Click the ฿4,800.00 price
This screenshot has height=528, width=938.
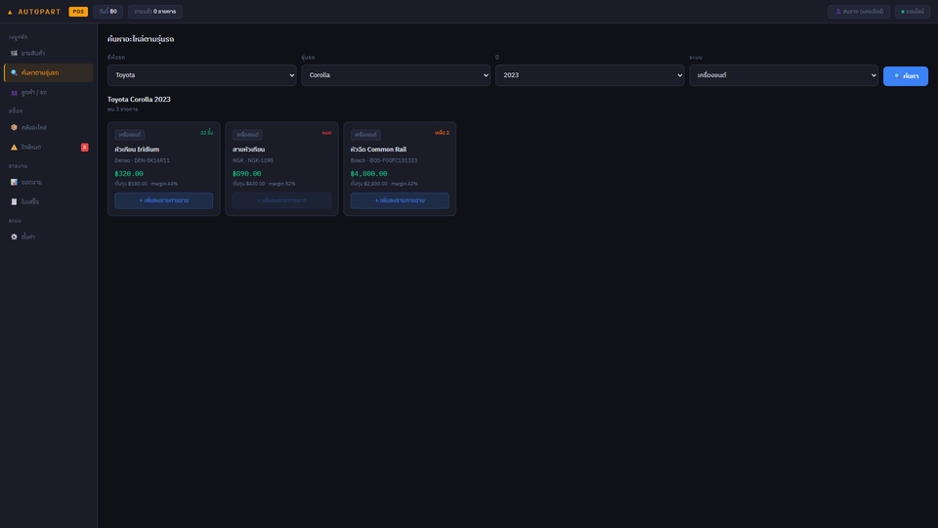[x=369, y=174]
